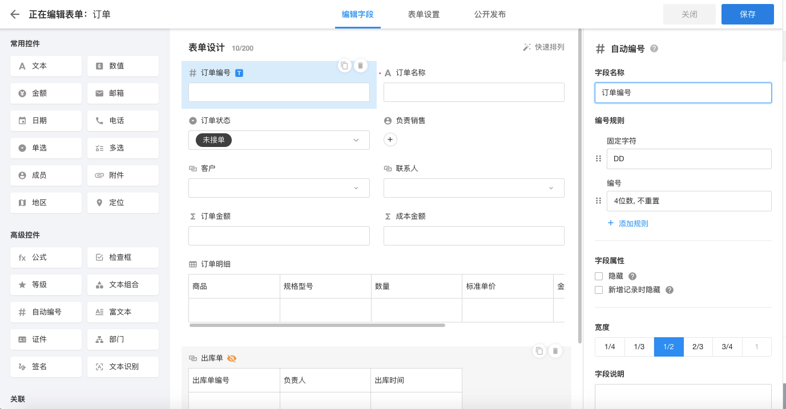Toggle hidden eye icon next to 出库单
The image size is (786, 409).
pyautogui.click(x=232, y=358)
